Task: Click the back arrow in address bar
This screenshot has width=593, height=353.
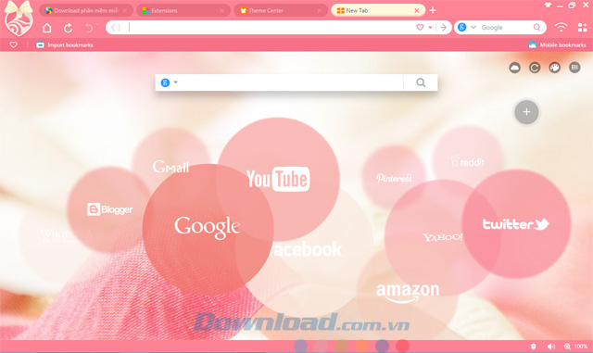Action: pyautogui.click(x=114, y=27)
